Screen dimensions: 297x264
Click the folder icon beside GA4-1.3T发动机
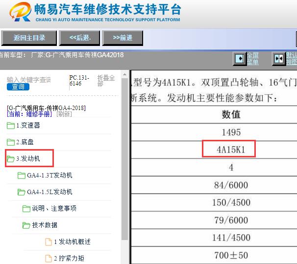click(x=21, y=176)
